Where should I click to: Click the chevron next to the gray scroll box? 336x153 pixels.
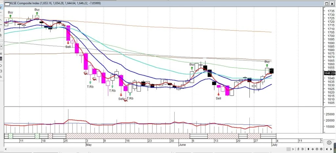[293, 149]
